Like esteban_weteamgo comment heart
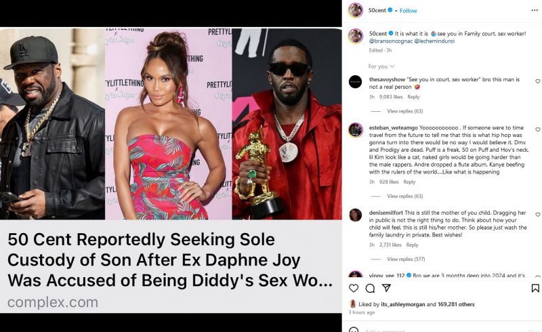The image size is (542, 332). click(x=538, y=129)
